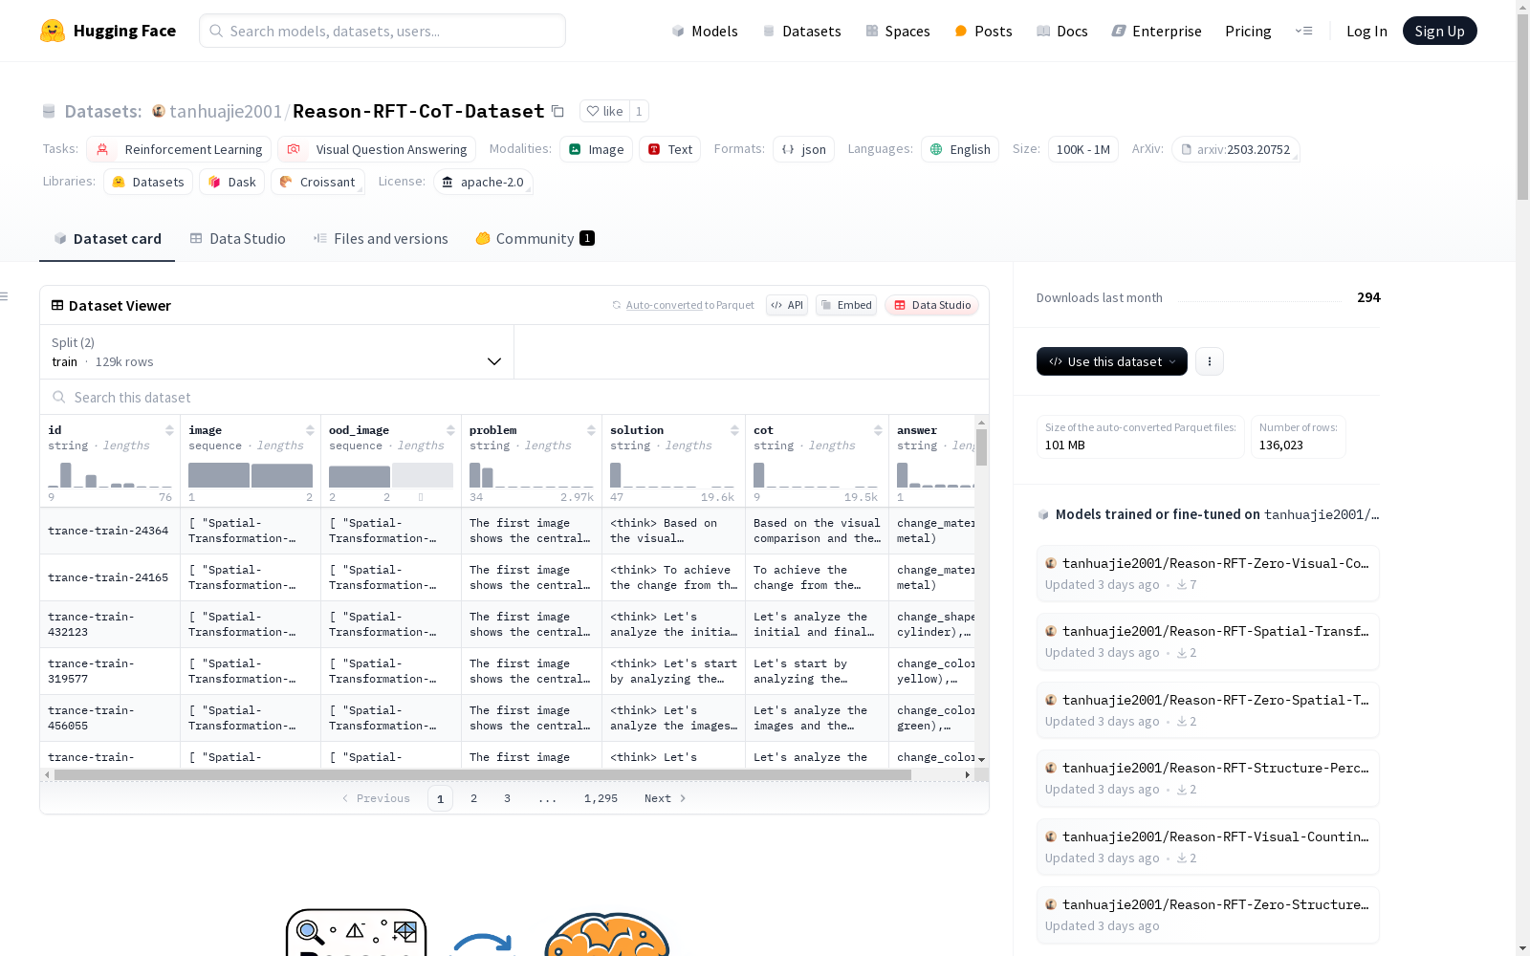
Task: Click the table's scroll-down arrow
Action: tap(981, 759)
